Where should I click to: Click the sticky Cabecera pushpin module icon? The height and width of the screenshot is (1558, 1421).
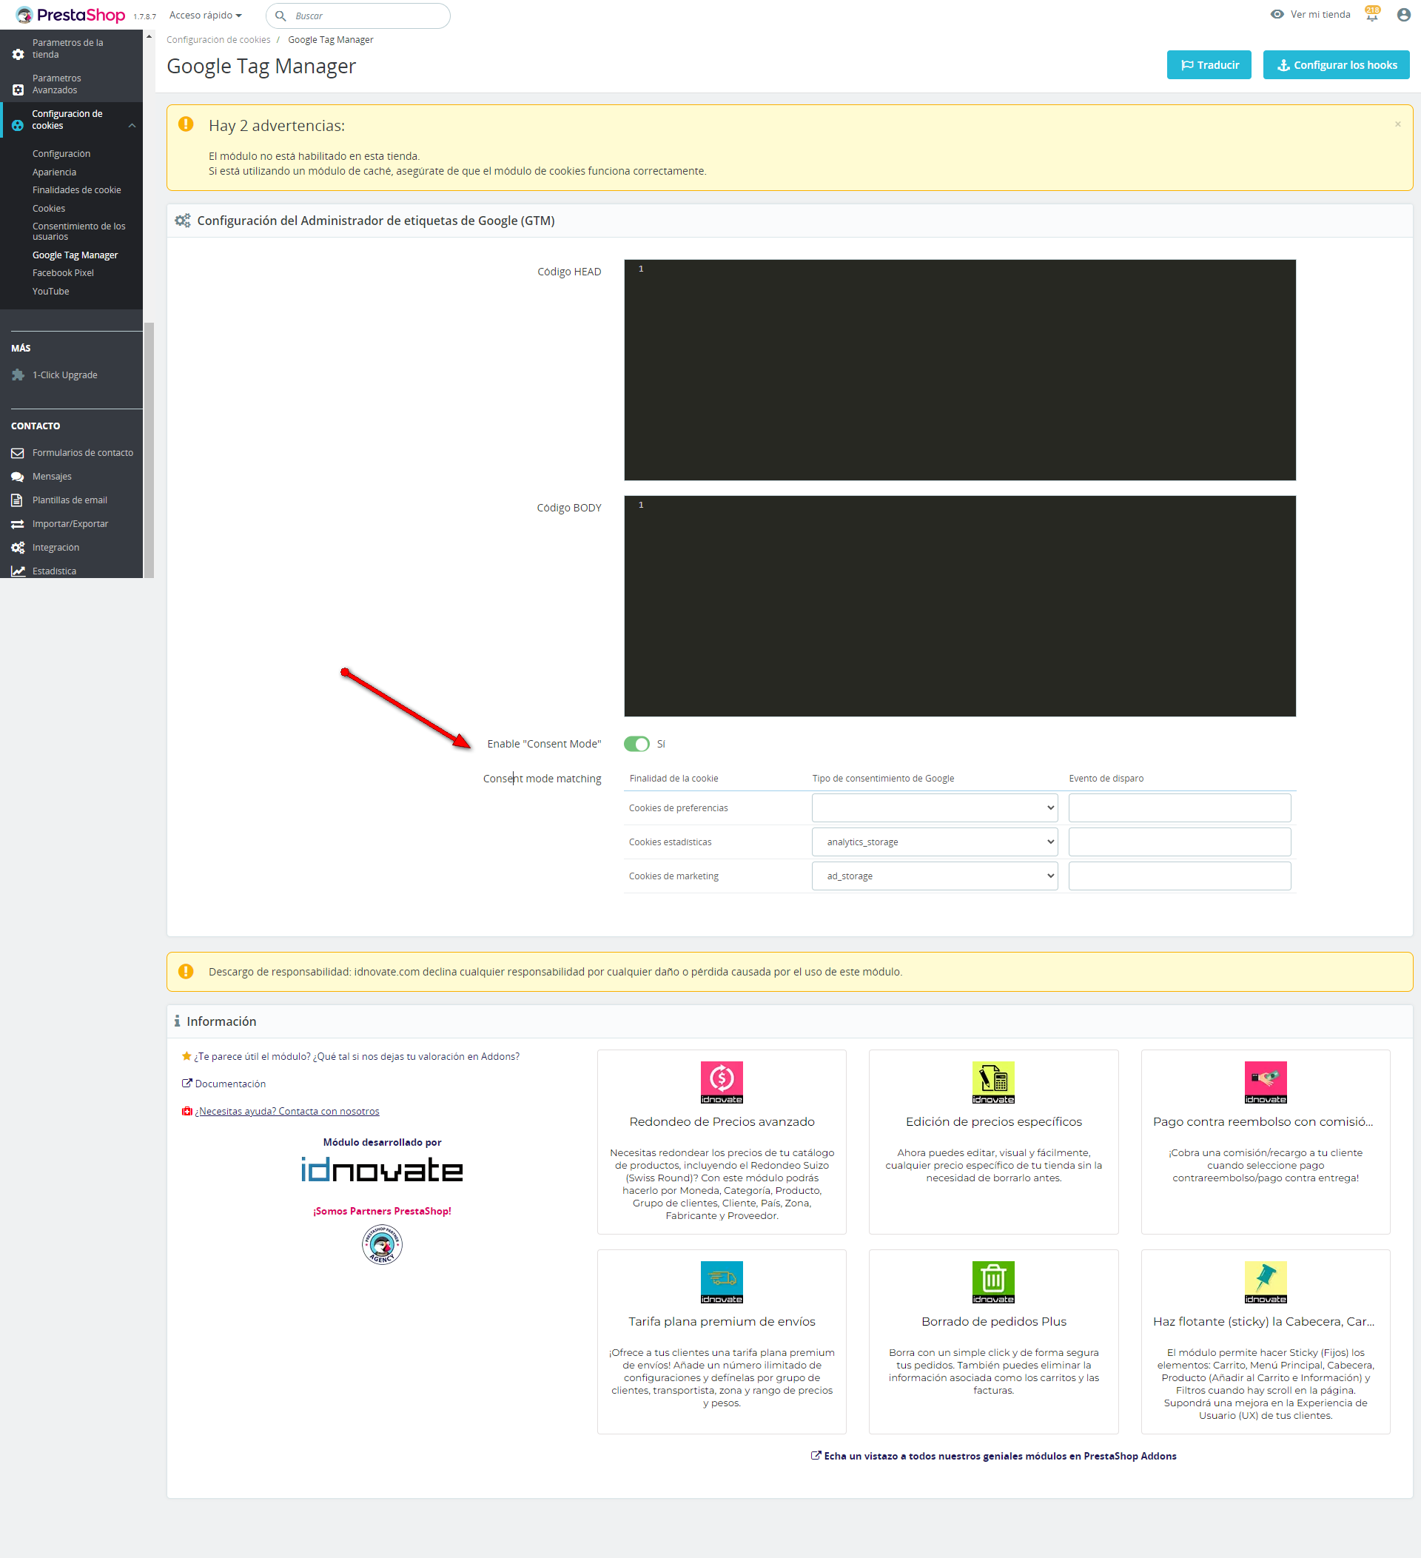pos(1265,1281)
